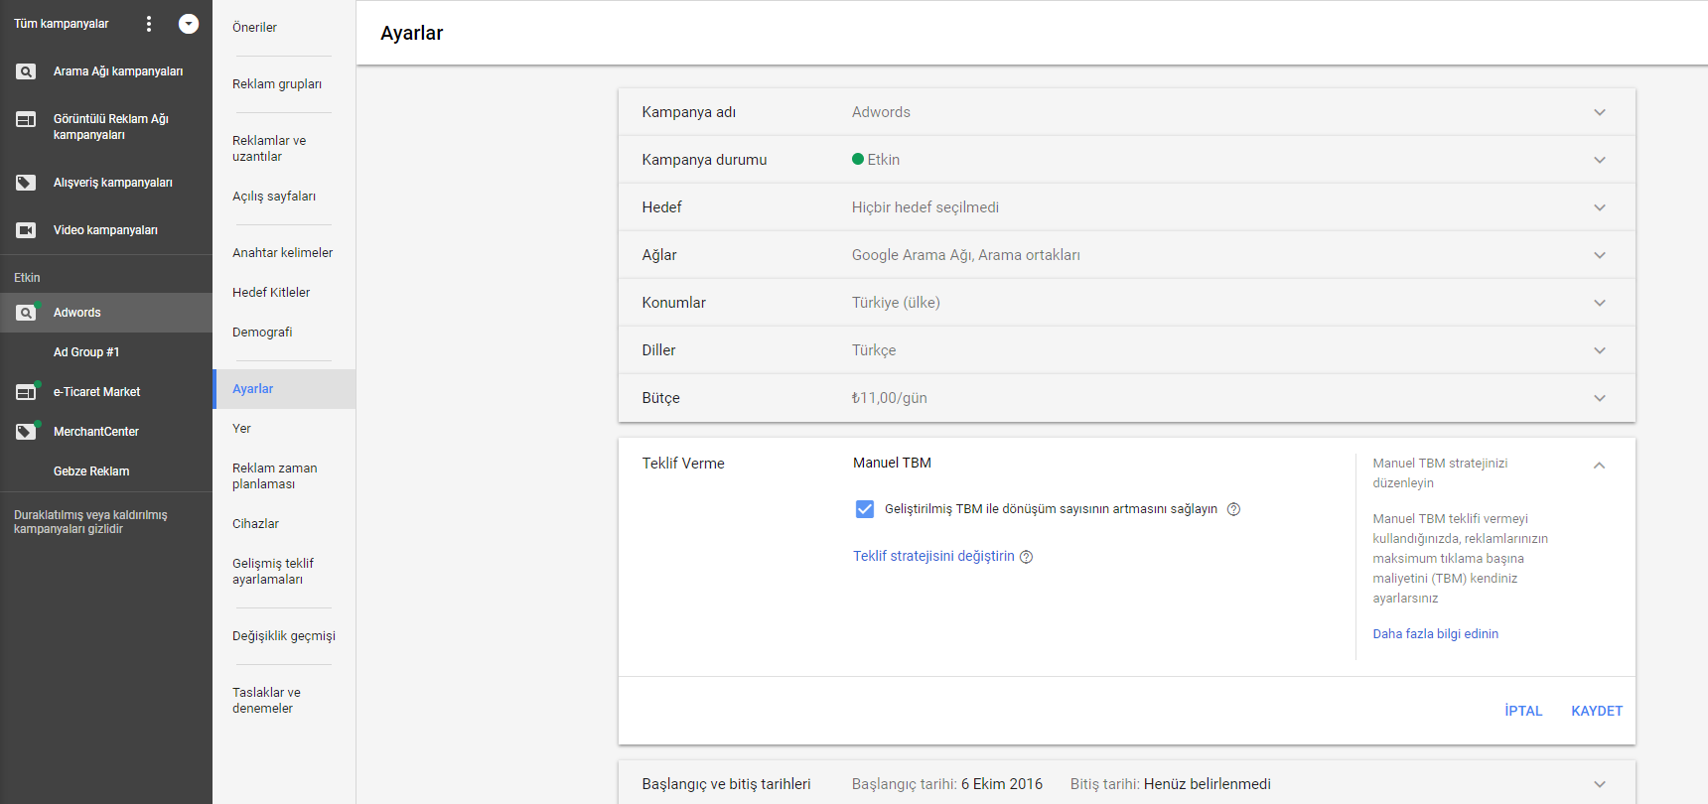Click the İPTAL button
The width and height of the screenshot is (1708, 804).
coord(1523,711)
